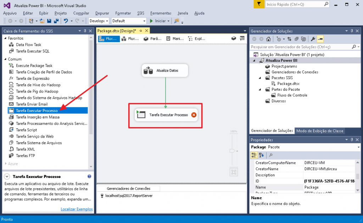Open the designer tabs overflow dropdown arrow
This screenshot has width=363, height=223.
245,31
